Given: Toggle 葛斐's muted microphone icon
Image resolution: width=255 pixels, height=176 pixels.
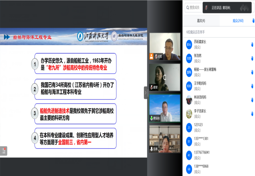Looking at the screenshot, I should click(x=152, y=88).
